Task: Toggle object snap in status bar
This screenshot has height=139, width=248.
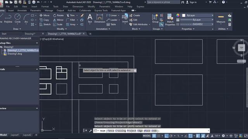Action: coord(190,136)
